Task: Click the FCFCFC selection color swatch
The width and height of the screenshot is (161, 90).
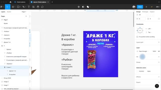Action: [137, 71]
